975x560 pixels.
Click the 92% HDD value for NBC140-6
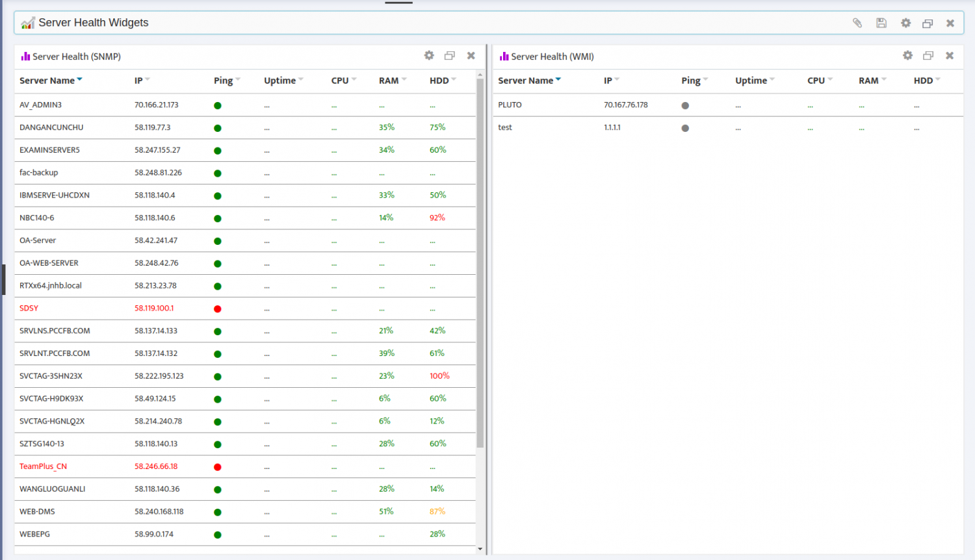[437, 218]
